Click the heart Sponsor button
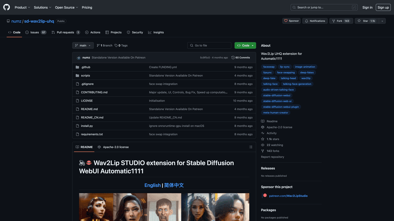The width and height of the screenshot is (394, 221). (x=291, y=21)
